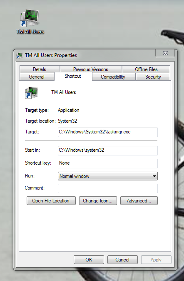This screenshot has width=184, height=281.
Task: Click the Shortcut key label
Action: pos(38,163)
